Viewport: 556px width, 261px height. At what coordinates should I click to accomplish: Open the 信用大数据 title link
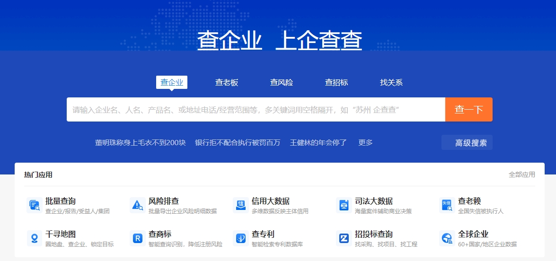(271, 201)
